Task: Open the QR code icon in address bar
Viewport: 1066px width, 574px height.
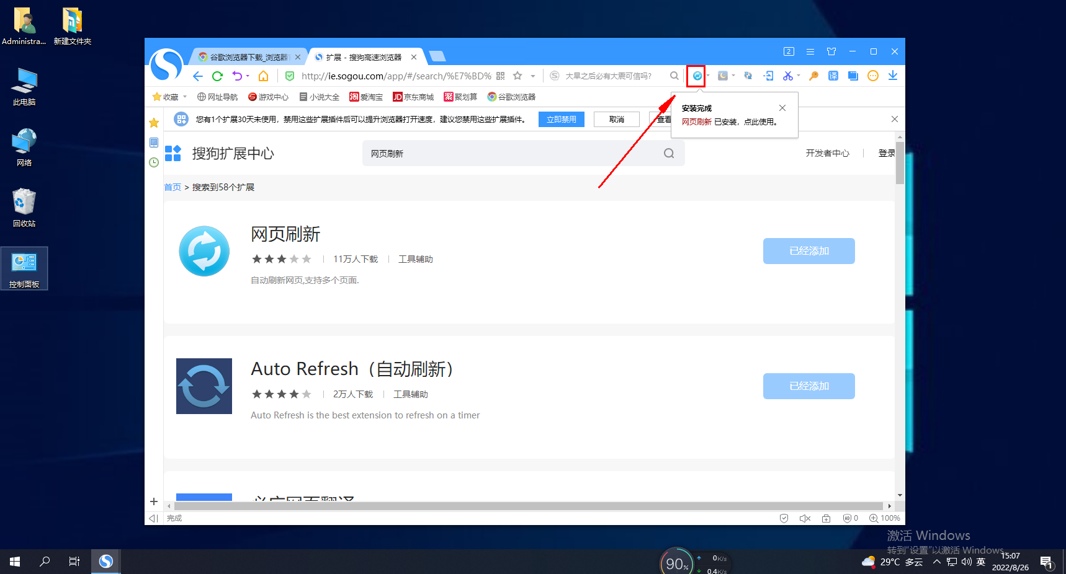Action: (501, 76)
